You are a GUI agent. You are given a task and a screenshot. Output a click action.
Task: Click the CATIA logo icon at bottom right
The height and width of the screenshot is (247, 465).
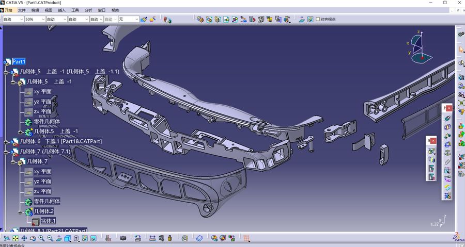coord(458,237)
